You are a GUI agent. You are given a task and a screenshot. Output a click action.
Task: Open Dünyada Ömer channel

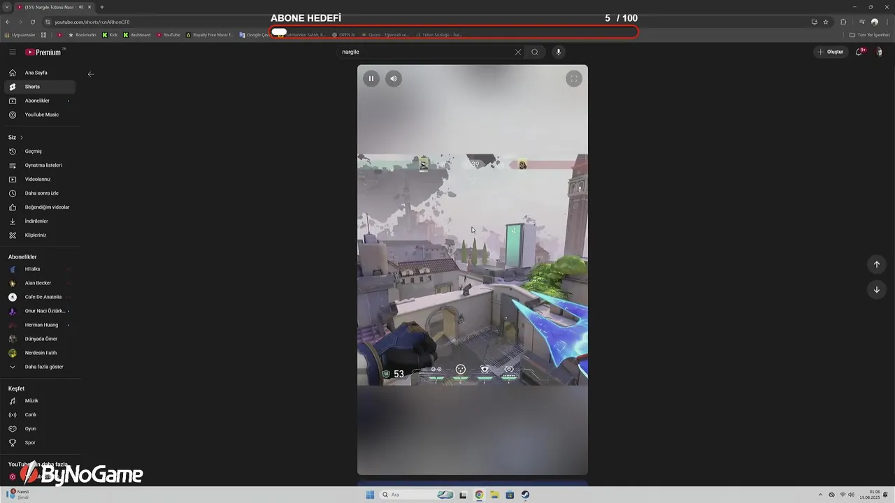(40, 339)
